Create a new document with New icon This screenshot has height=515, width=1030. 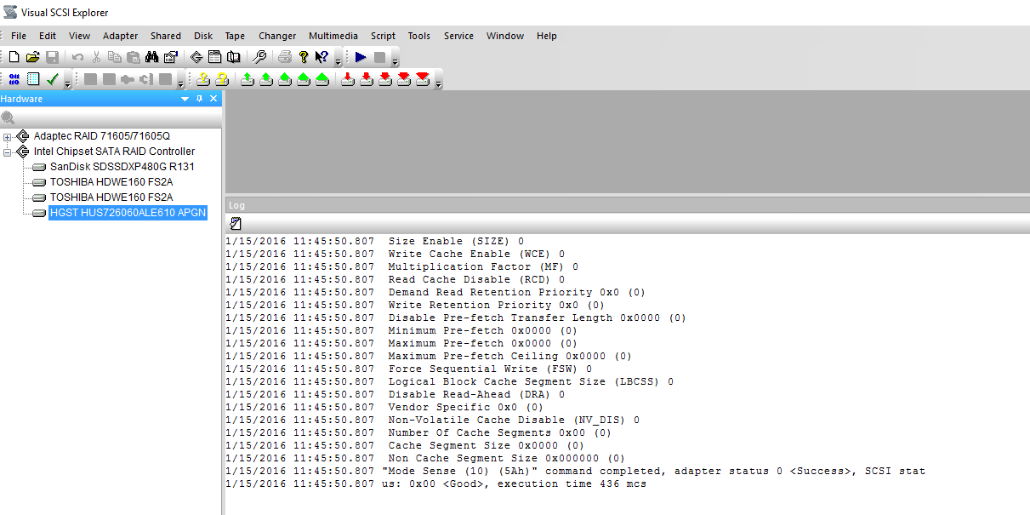(14, 57)
